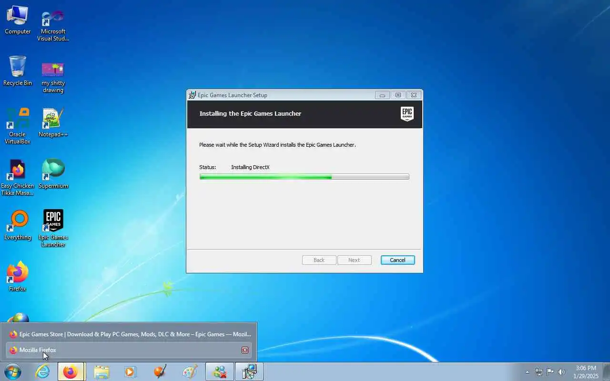Open Windows Explorer from the taskbar
This screenshot has height=381, width=610.
tap(101, 371)
